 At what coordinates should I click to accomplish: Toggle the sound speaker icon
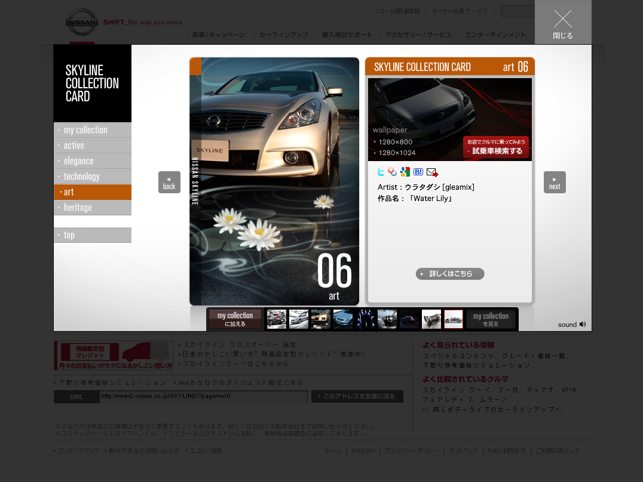583,325
